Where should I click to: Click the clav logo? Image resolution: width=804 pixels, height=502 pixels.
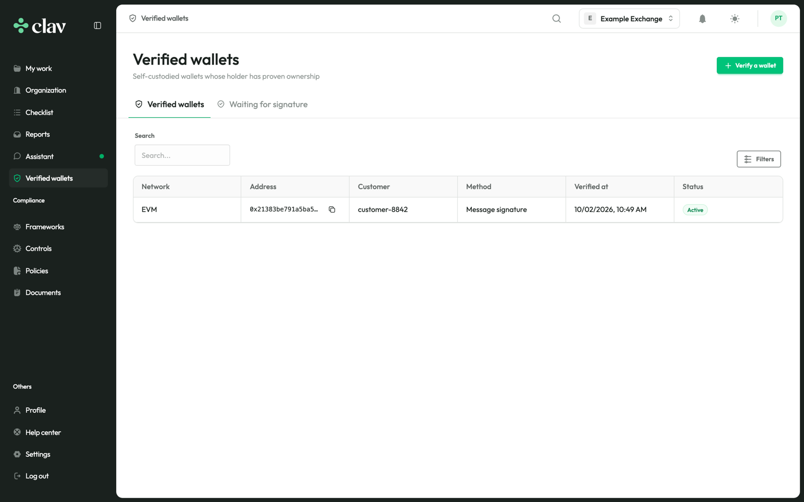click(40, 26)
